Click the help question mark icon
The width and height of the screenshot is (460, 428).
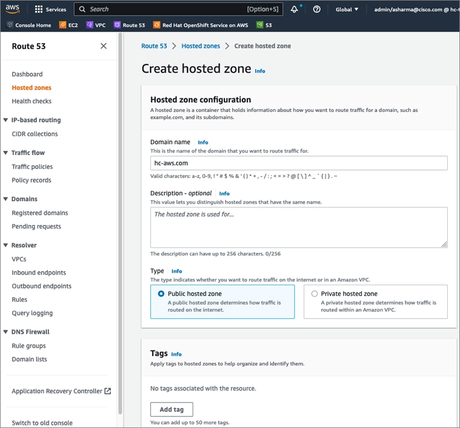[317, 9]
